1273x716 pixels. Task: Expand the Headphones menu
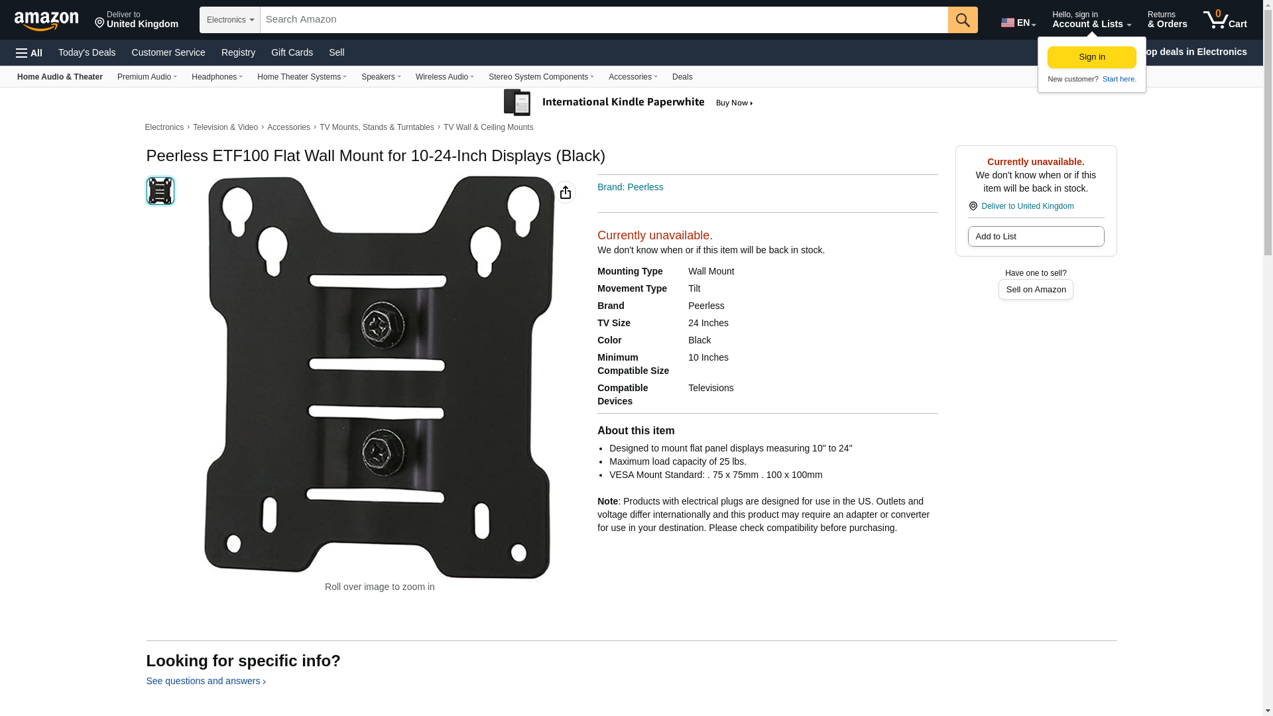217,77
